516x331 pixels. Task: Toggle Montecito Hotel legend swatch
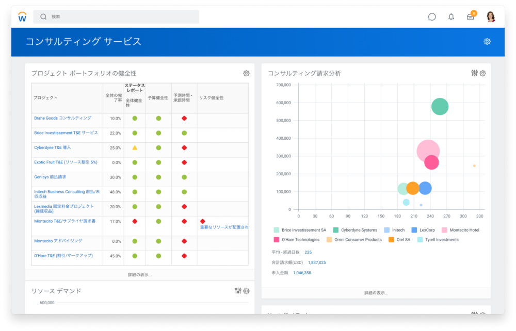(x=444, y=230)
